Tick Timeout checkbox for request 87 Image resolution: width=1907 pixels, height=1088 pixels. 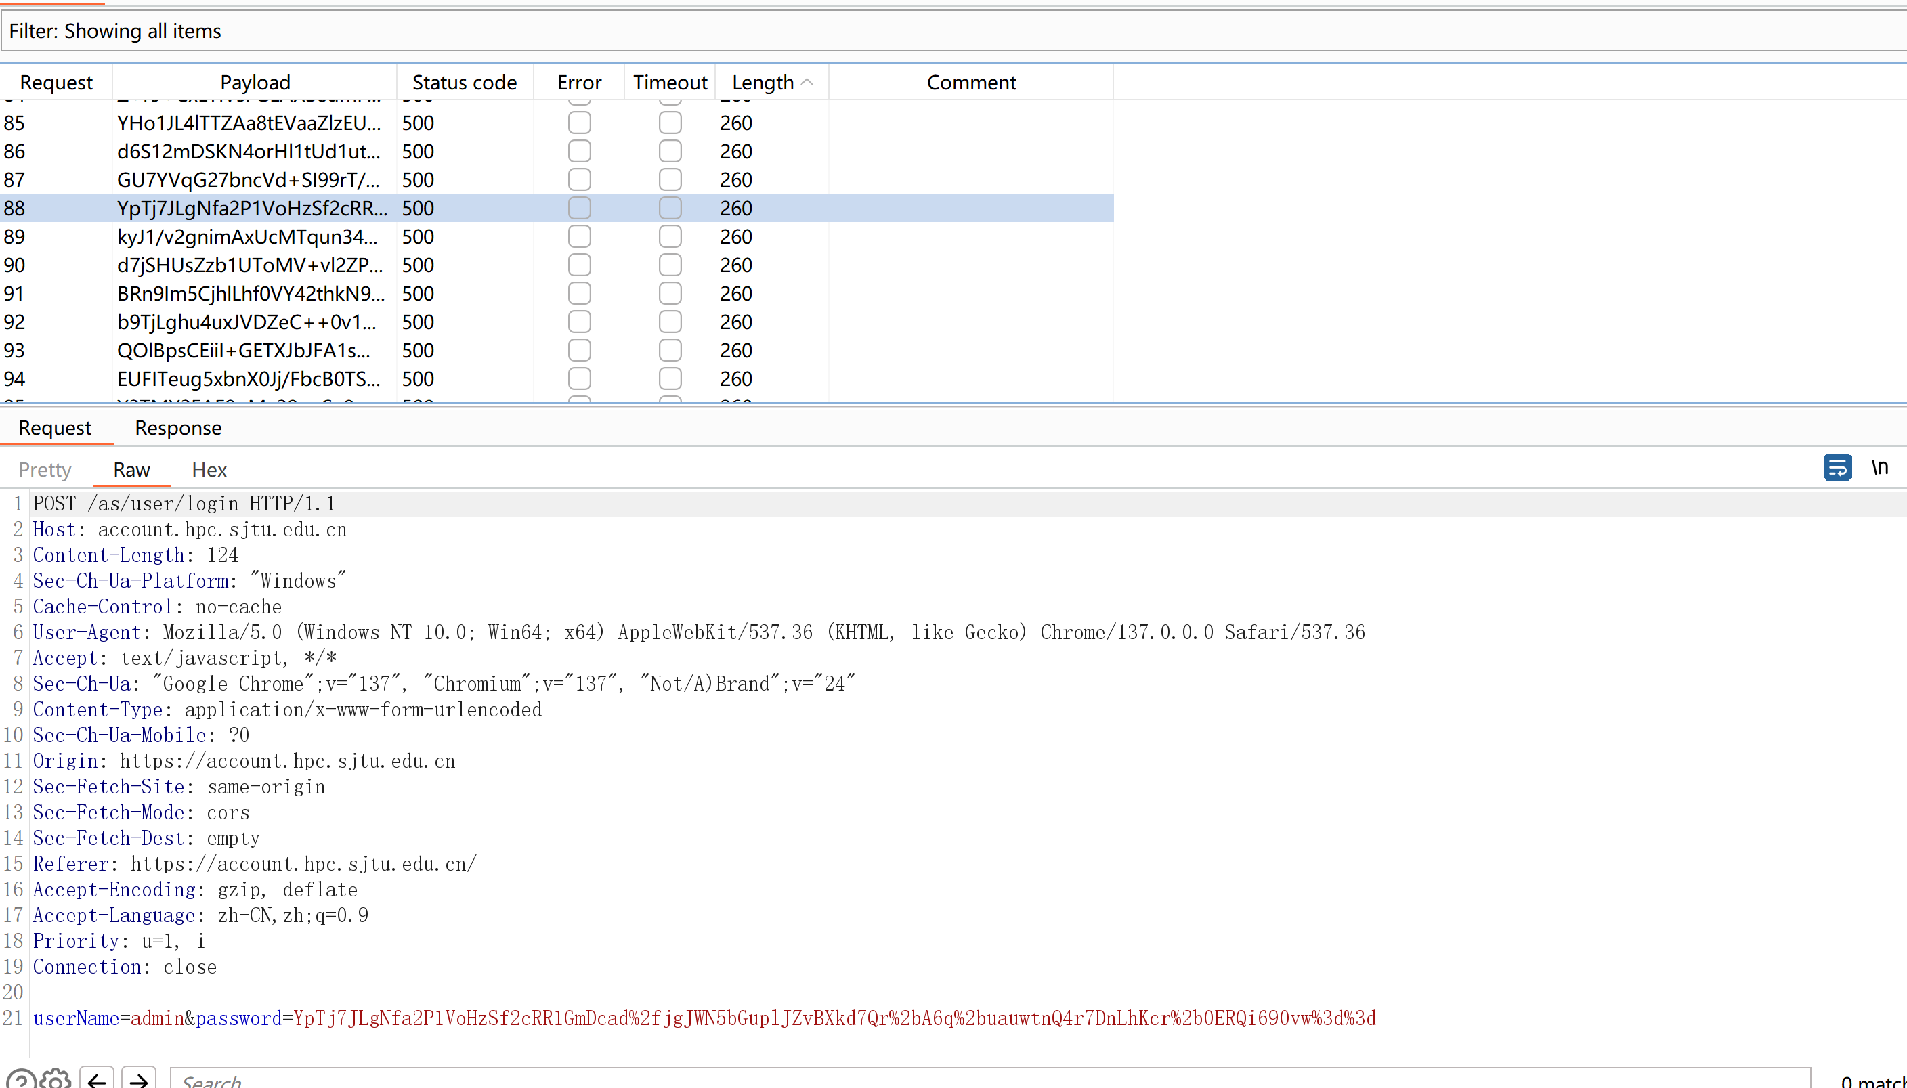click(x=670, y=180)
